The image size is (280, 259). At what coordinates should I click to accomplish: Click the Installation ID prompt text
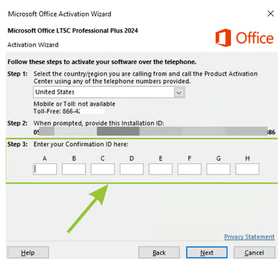tap(99, 123)
